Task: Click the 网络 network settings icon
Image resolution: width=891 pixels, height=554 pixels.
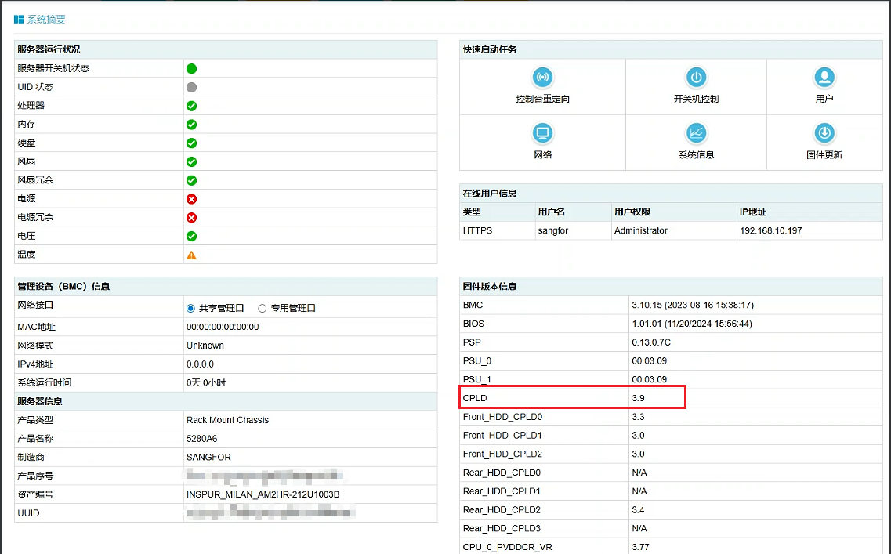Action: [x=542, y=132]
